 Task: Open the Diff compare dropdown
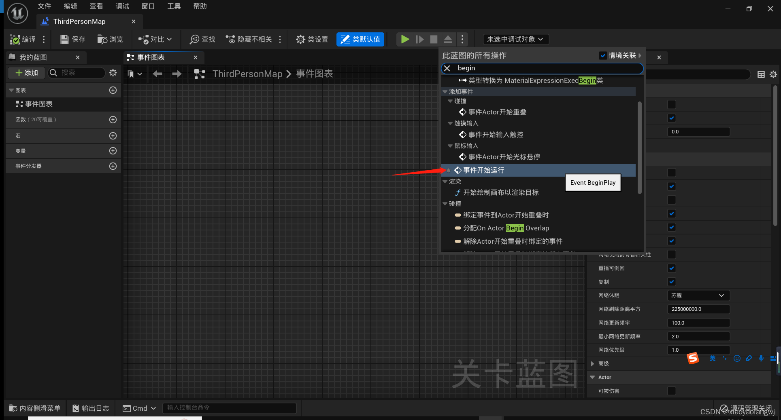tap(155, 39)
